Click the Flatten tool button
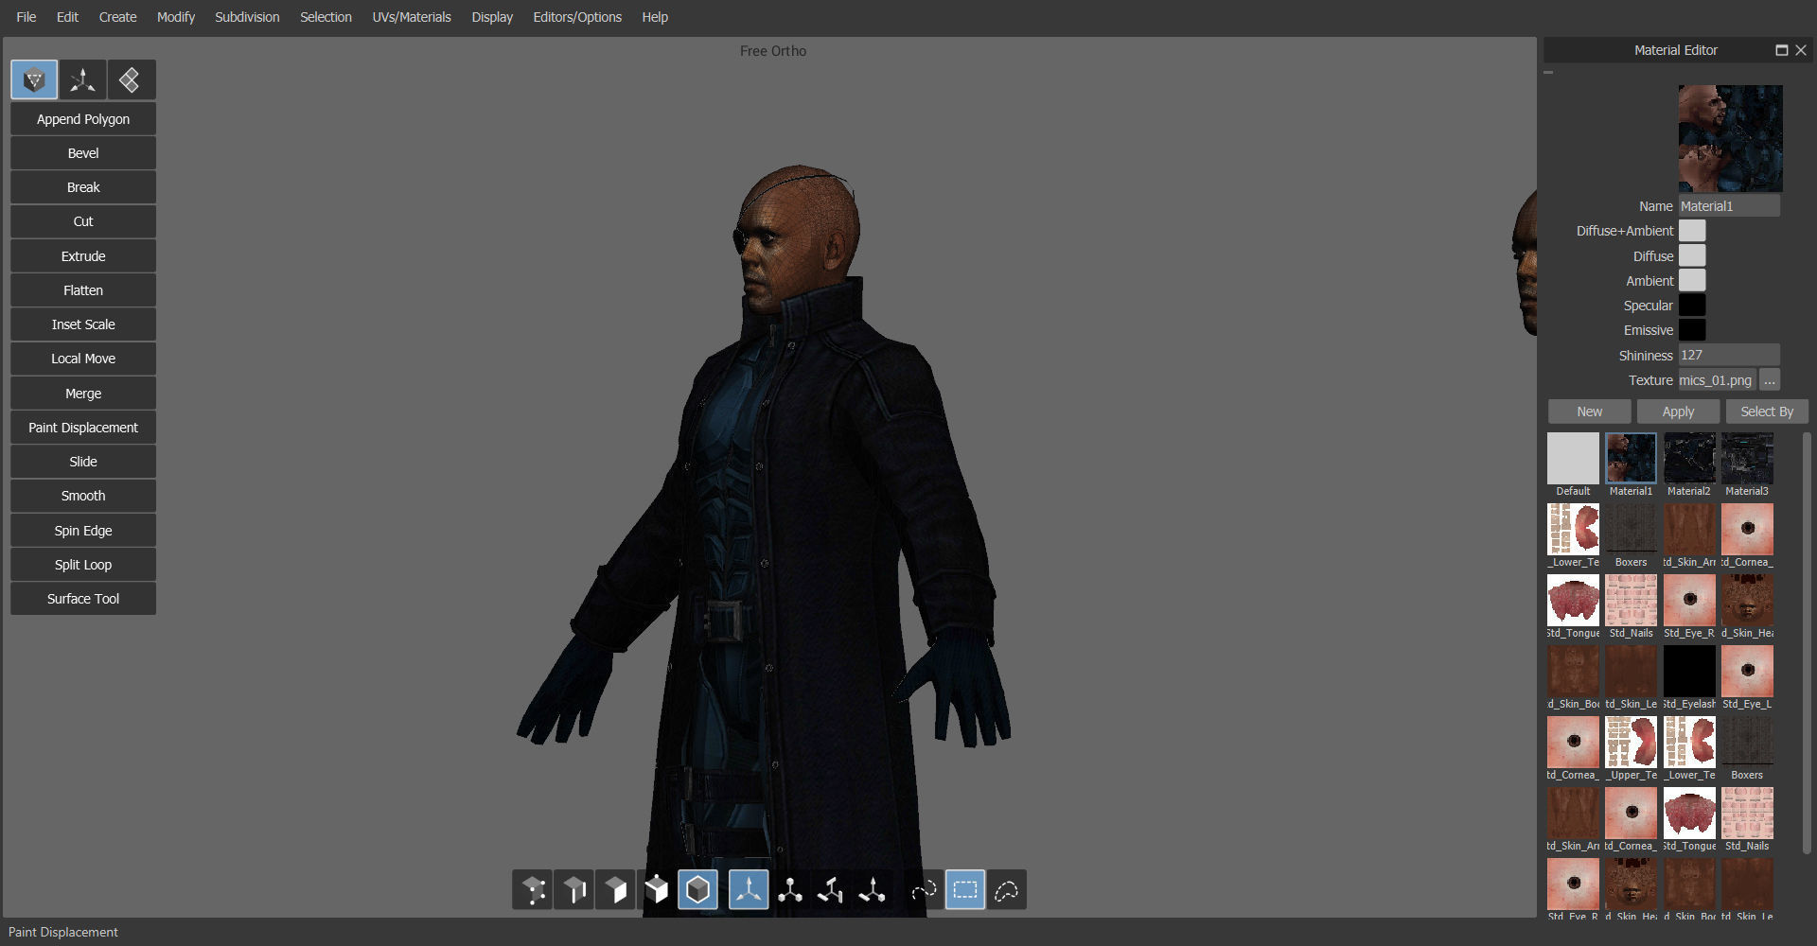 pyautogui.click(x=83, y=290)
